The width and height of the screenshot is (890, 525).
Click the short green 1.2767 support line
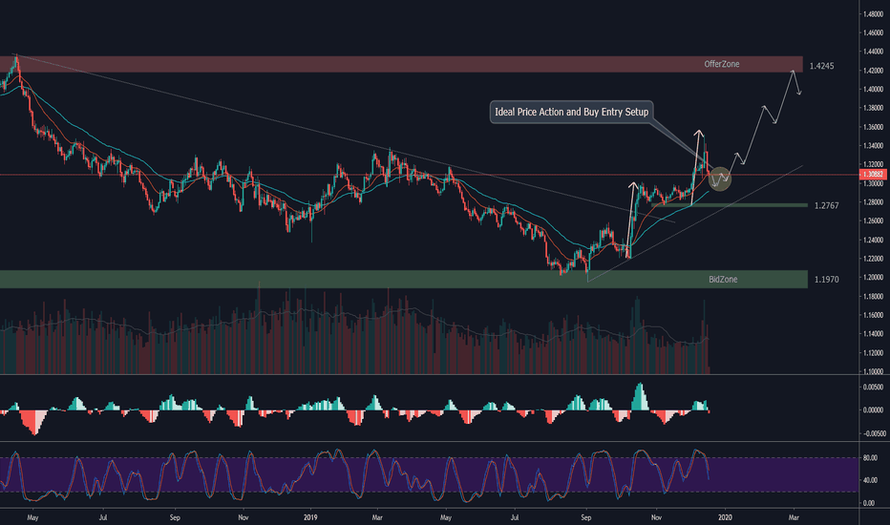746,204
